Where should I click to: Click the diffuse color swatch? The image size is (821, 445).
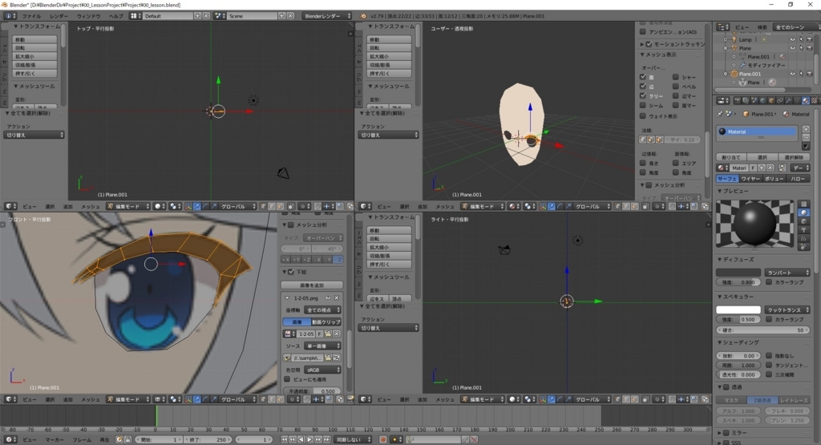point(738,273)
